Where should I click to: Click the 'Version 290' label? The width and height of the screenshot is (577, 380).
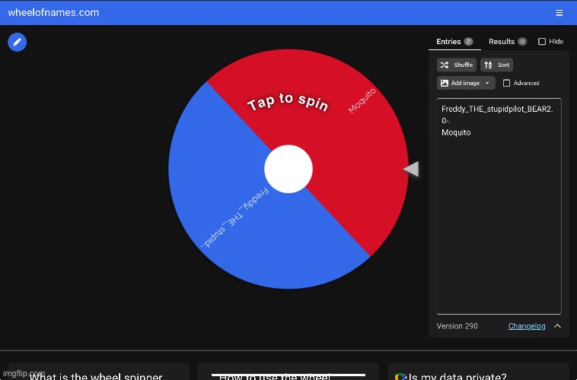coord(457,326)
